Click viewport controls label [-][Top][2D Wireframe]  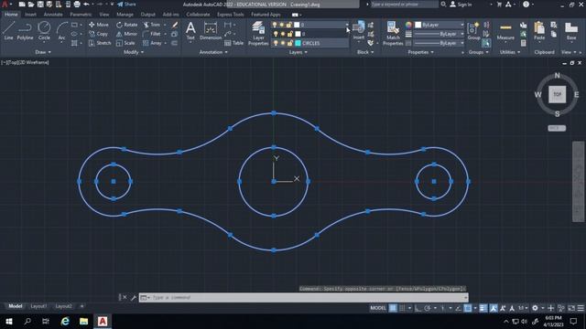[25, 62]
